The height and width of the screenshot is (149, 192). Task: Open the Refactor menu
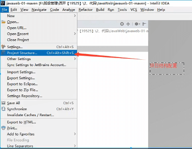tap(85, 10)
